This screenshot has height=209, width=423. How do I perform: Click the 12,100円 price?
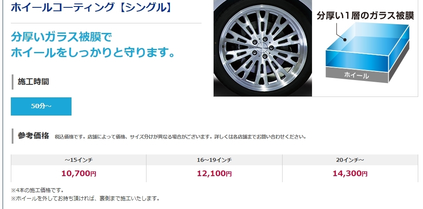(x=214, y=174)
